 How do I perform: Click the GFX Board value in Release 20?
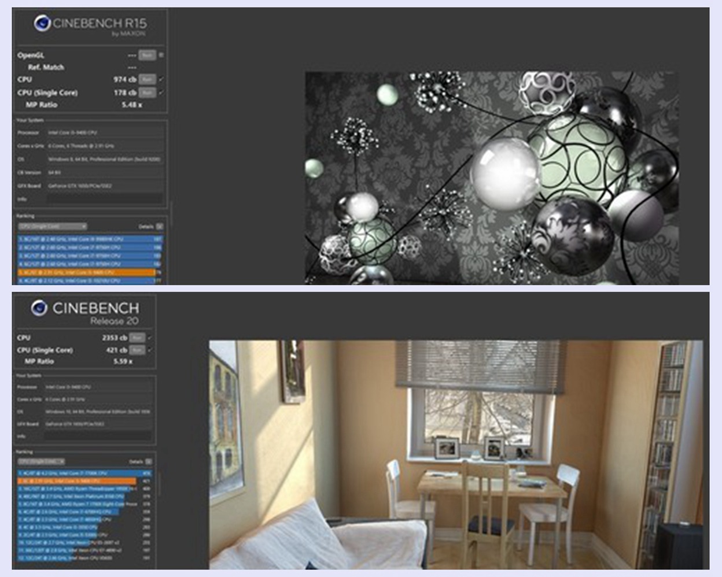pos(75,424)
